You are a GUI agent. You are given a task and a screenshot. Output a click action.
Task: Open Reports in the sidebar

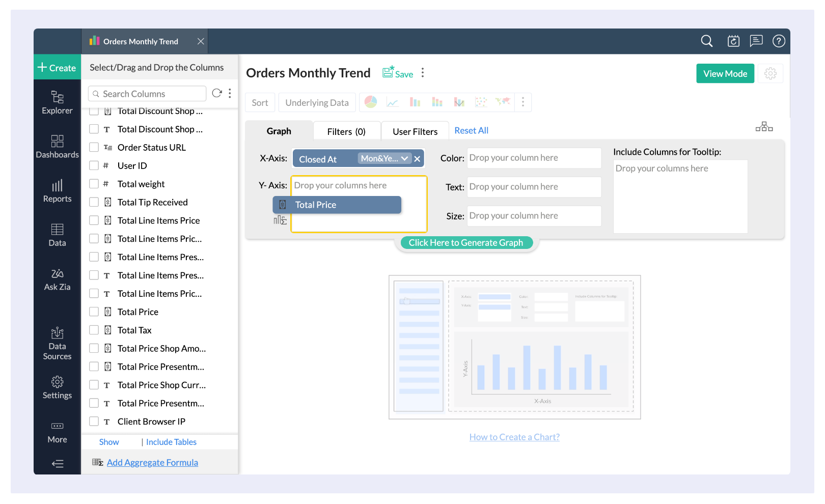click(57, 191)
